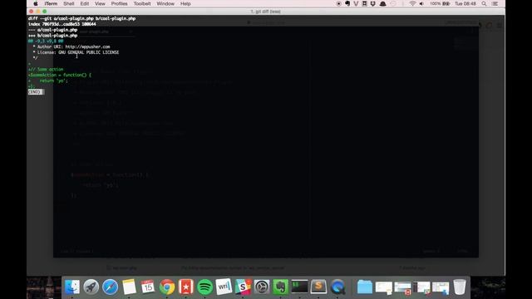This screenshot has width=532, height=299.
Task: Click the added "return 'yo';" line
Action: click(x=48, y=81)
